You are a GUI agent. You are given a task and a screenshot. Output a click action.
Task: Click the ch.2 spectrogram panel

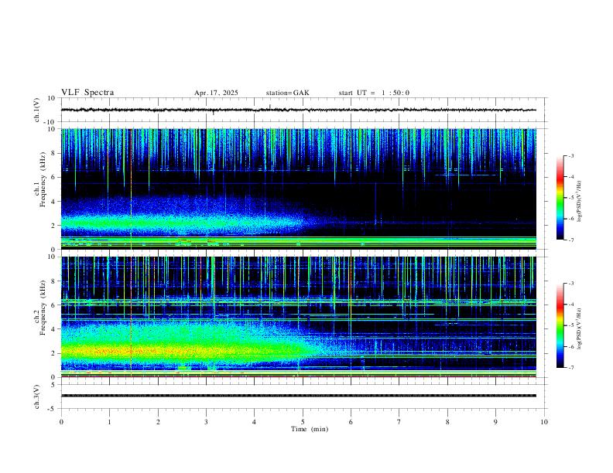pos(299,317)
